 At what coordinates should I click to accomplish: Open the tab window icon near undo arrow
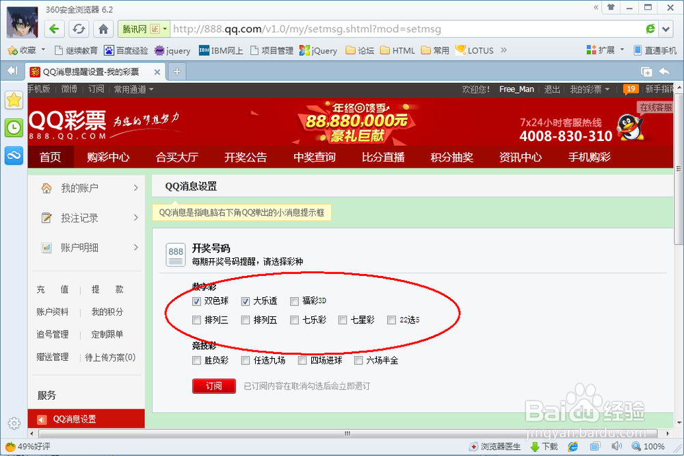point(646,72)
